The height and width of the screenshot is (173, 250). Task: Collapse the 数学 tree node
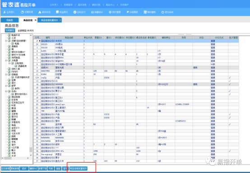point(6,86)
